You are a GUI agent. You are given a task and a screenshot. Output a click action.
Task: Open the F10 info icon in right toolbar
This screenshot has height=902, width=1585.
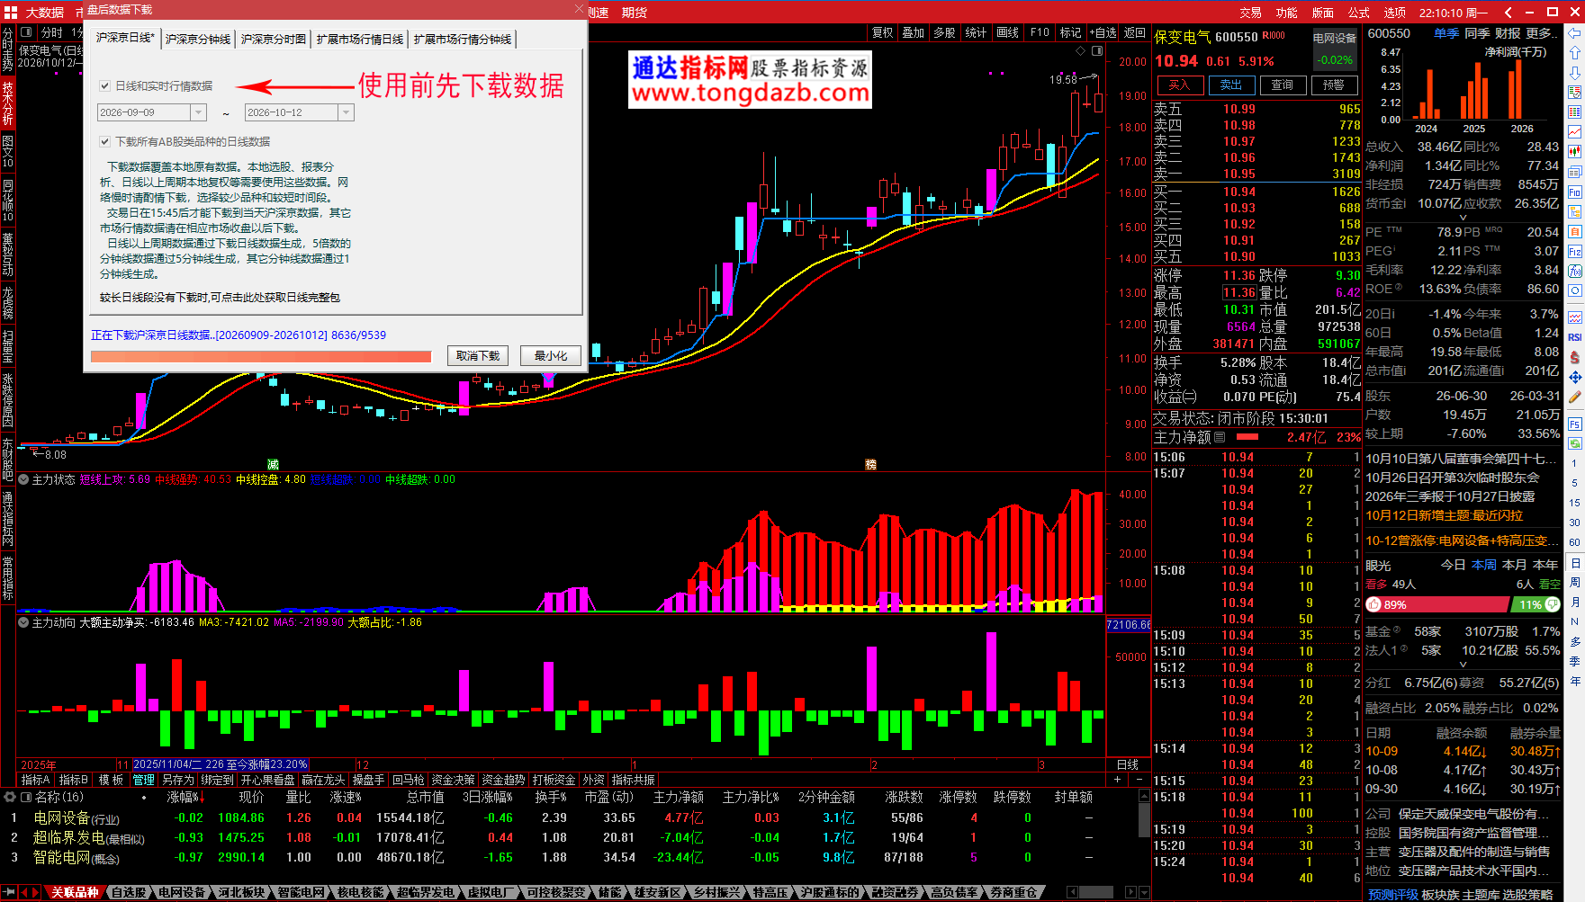tap(1575, 192)
